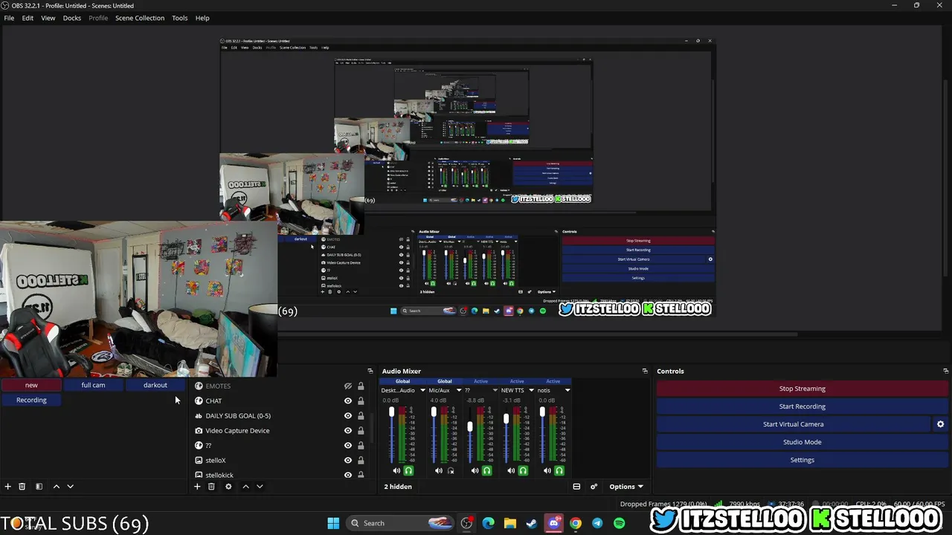This screenshot has width=952, height=535.
Task: Mute notis speaker icon
Action: [547, 470]
